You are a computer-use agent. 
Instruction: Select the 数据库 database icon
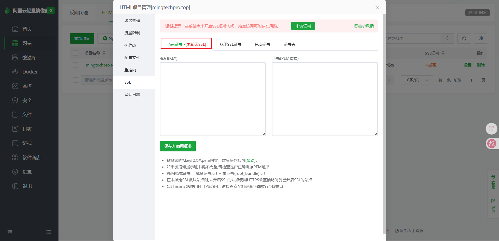click(15, 57)
